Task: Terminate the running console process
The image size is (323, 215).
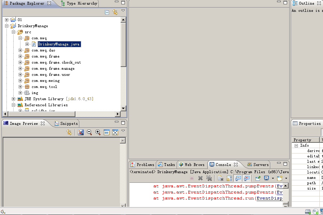Action: (x=192, y=179)
